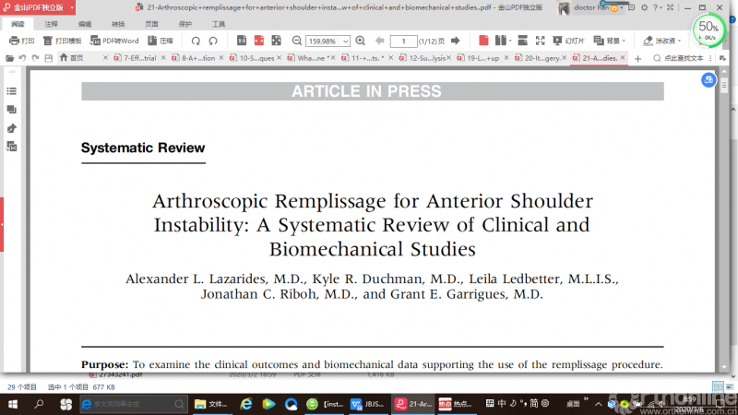Open the zoom percentage dropdown
738x415 pixels.
click(343, 41)
